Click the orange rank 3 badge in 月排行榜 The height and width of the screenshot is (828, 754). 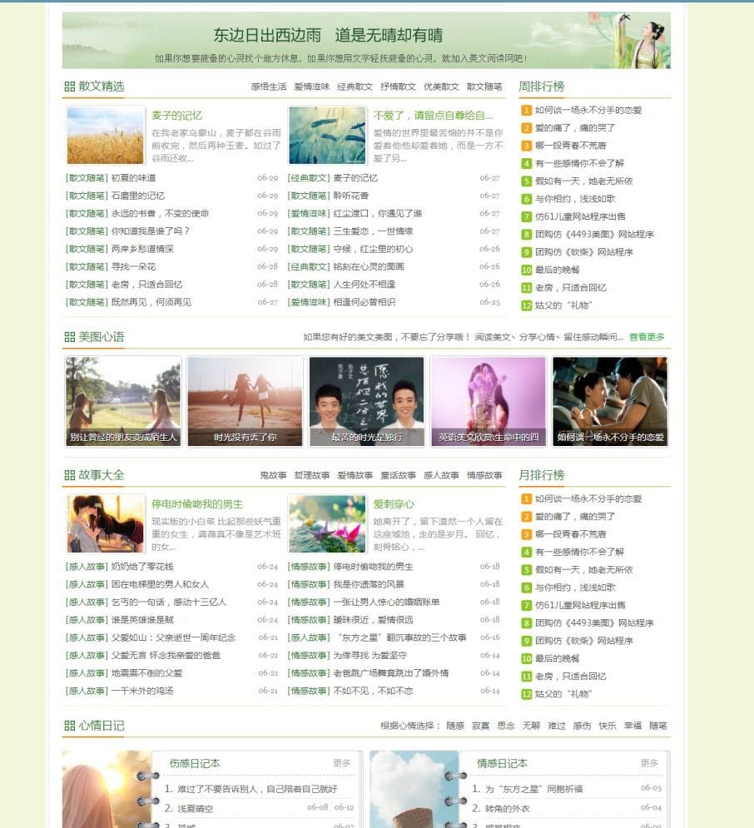(526, 535)
